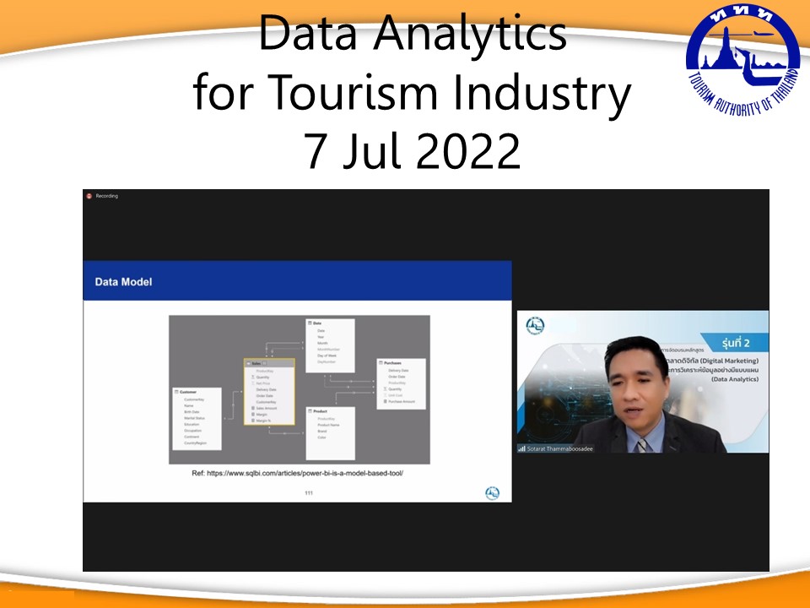Click the Sotarat Thammaboosadee name label
The image size is (810, 608).
coord(560,448)
